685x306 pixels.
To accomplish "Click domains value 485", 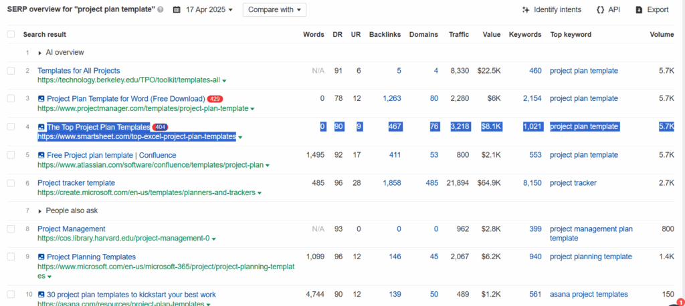I will pos(432,183).
